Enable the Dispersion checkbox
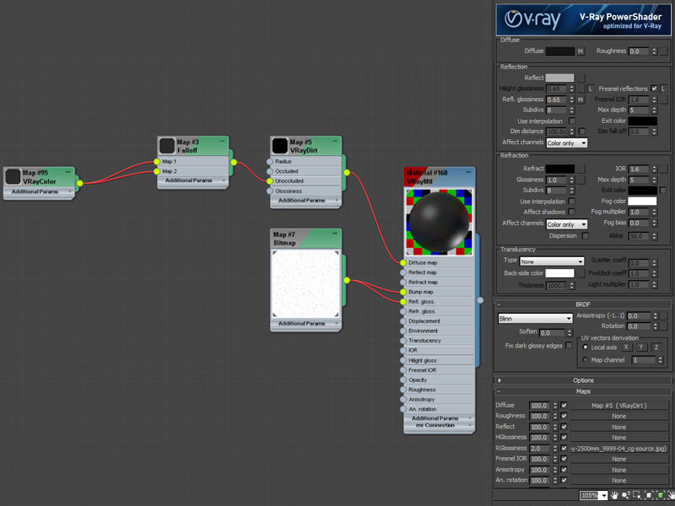Screen dimensions: 675x506 (585, 236)
